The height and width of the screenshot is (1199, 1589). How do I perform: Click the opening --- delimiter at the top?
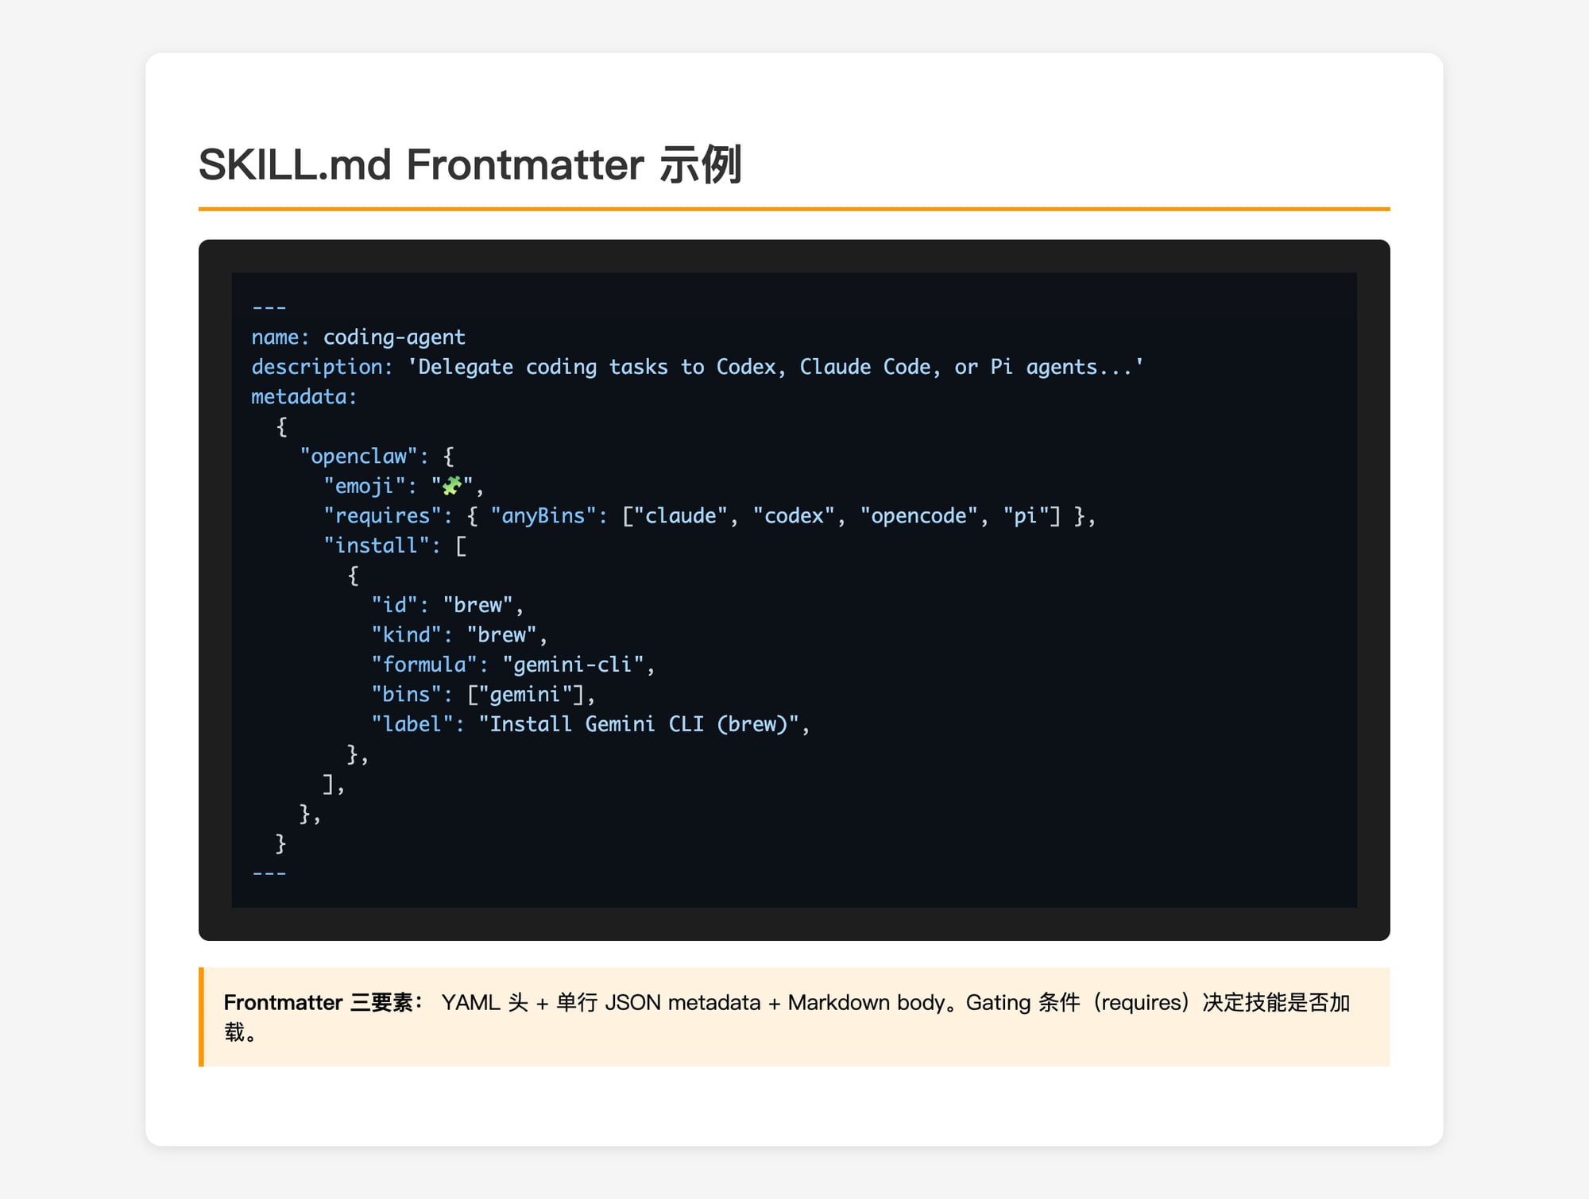[269, 306]
